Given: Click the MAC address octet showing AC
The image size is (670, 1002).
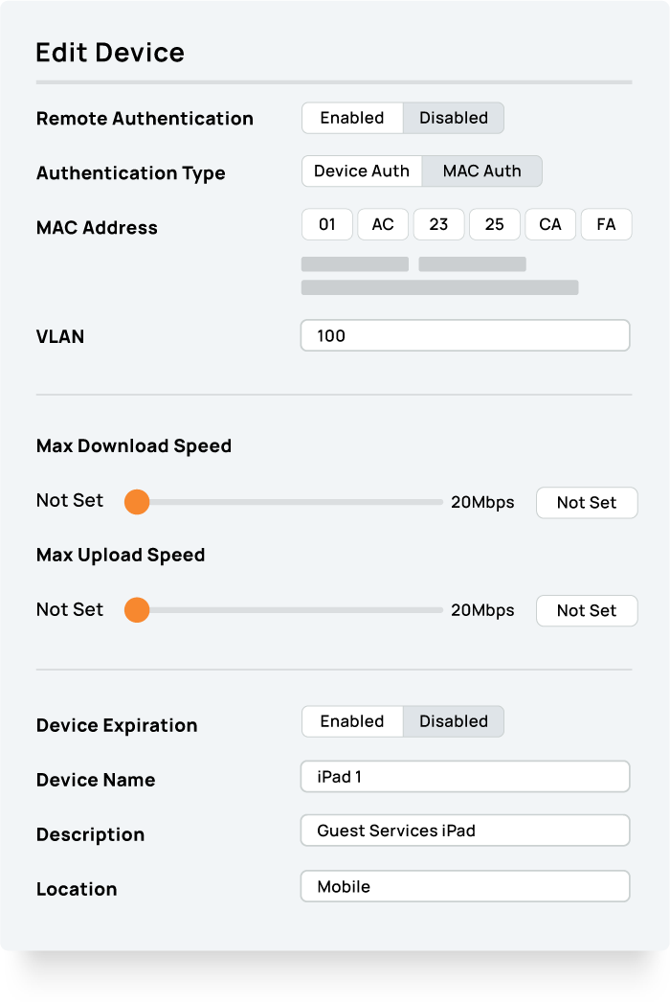Looking at the screenshot, I should 383,224.
